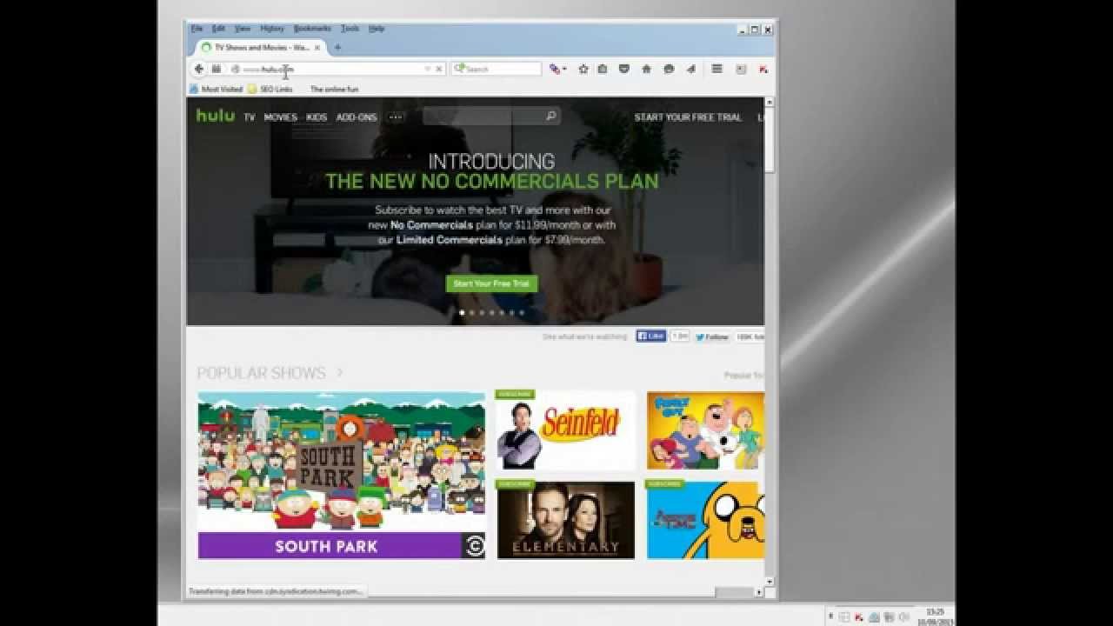Image resolution: width=1113 pixels, height=626 pixels.
Task: Open the purple search-tool dropdown arrow
Action: (x=564, y=69)
